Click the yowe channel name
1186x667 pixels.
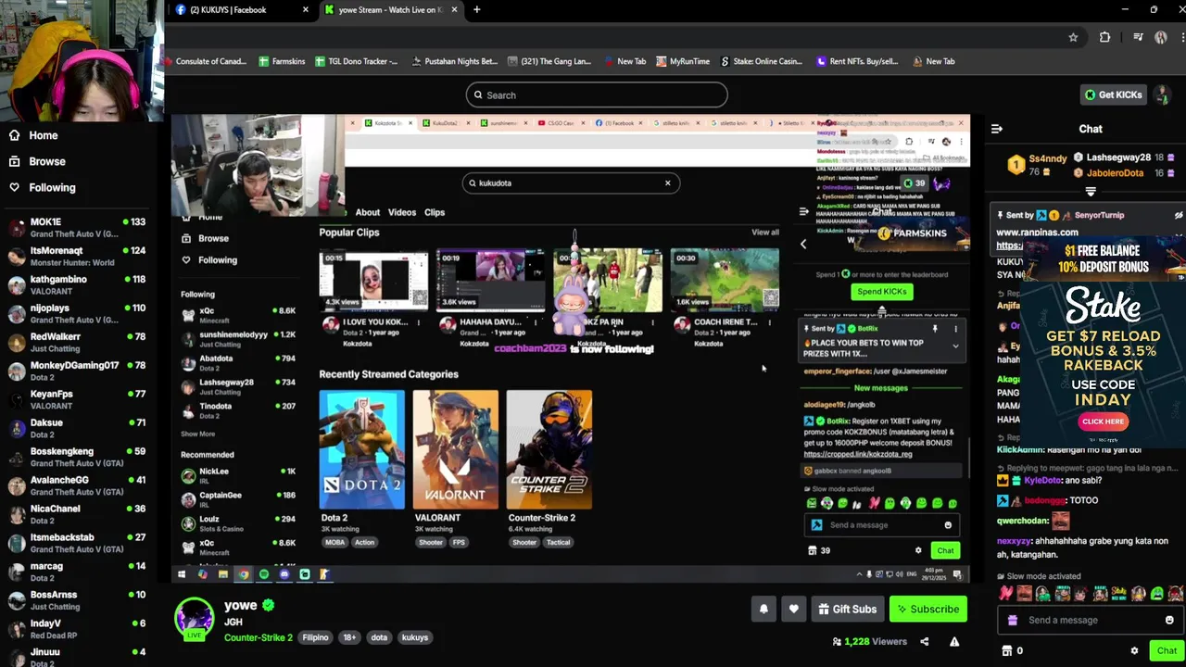coord(240,606)
